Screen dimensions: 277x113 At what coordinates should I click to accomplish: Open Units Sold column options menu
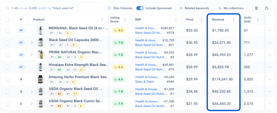(258, 19)
